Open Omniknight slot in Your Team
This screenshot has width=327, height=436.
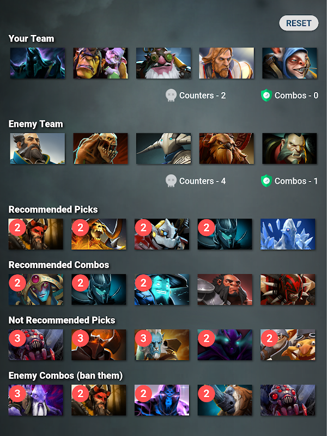click(226, 63)
